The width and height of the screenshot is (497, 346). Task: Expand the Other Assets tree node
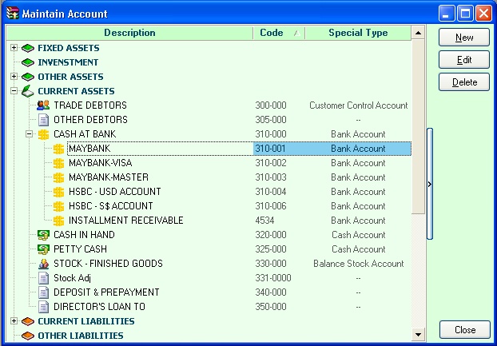(x=14, y=77)
